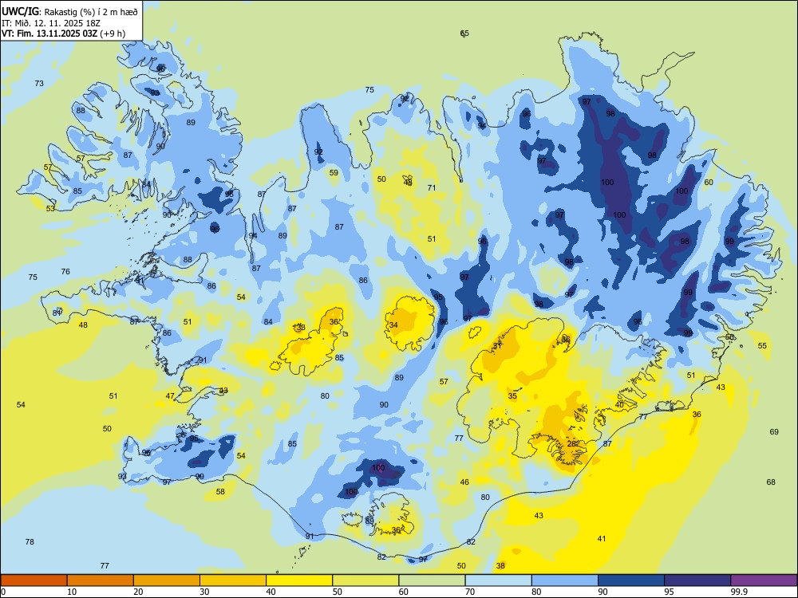The image size is (798, 598).
Task: Click the '71' humidity value
Action: [432, 187]
